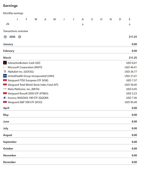
Task: Click the Alphabet Google logo icon
Action: (5, 72)
